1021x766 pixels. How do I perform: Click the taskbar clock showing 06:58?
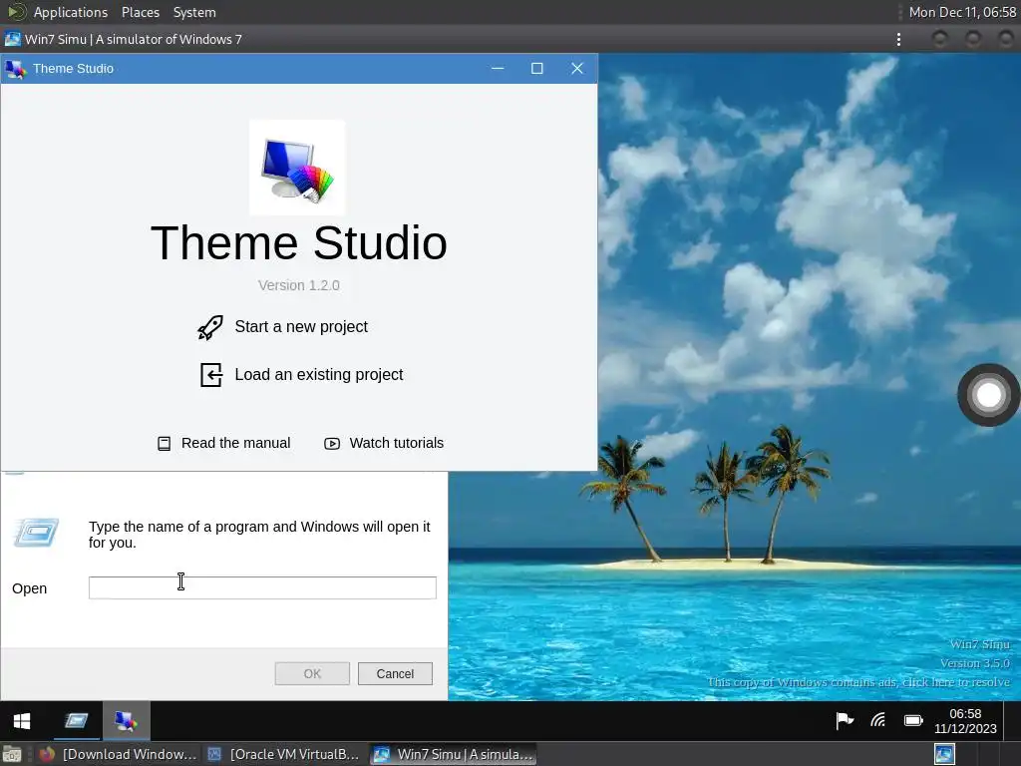pos(965,721)
